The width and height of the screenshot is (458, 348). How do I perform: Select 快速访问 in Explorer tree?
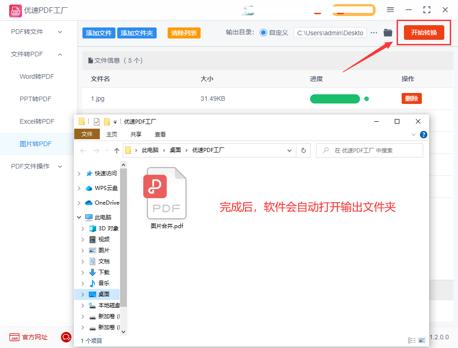pos(101,174)
